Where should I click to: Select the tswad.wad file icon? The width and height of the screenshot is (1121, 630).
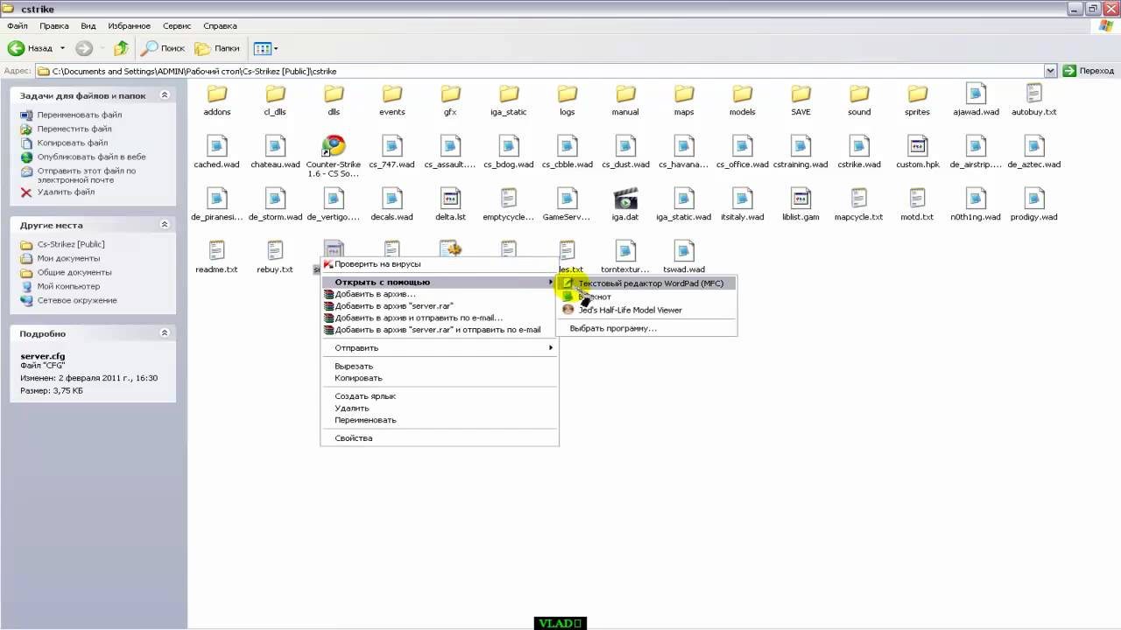point(684,251)
